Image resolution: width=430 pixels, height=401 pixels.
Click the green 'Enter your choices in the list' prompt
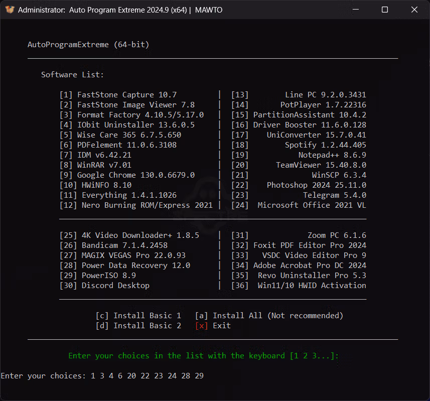click(204, 356)
